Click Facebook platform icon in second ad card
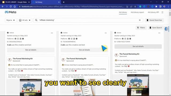 69,39
